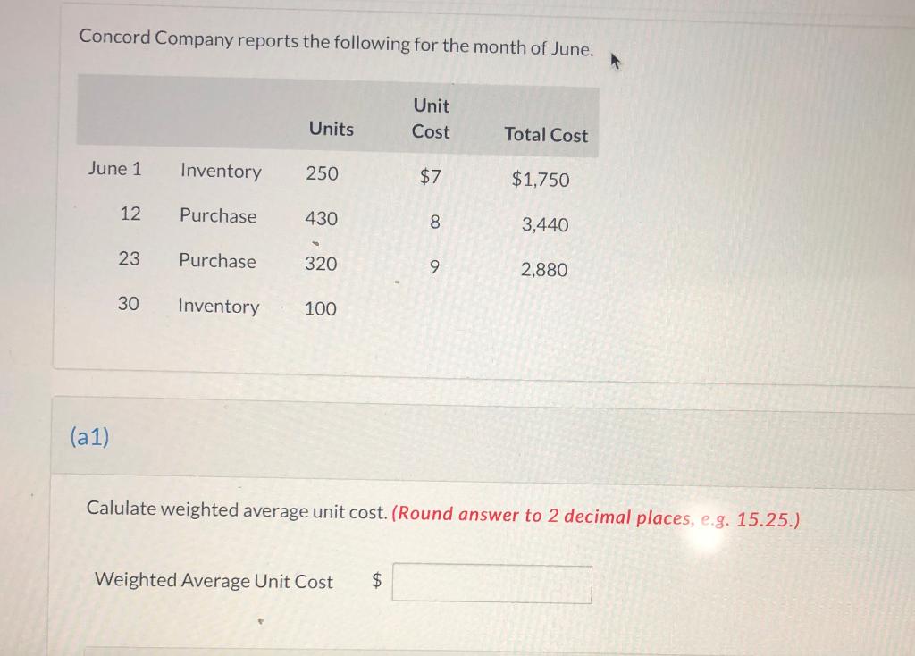
Task: Click the 2,880 total cost value
Action: pos(544,270)
